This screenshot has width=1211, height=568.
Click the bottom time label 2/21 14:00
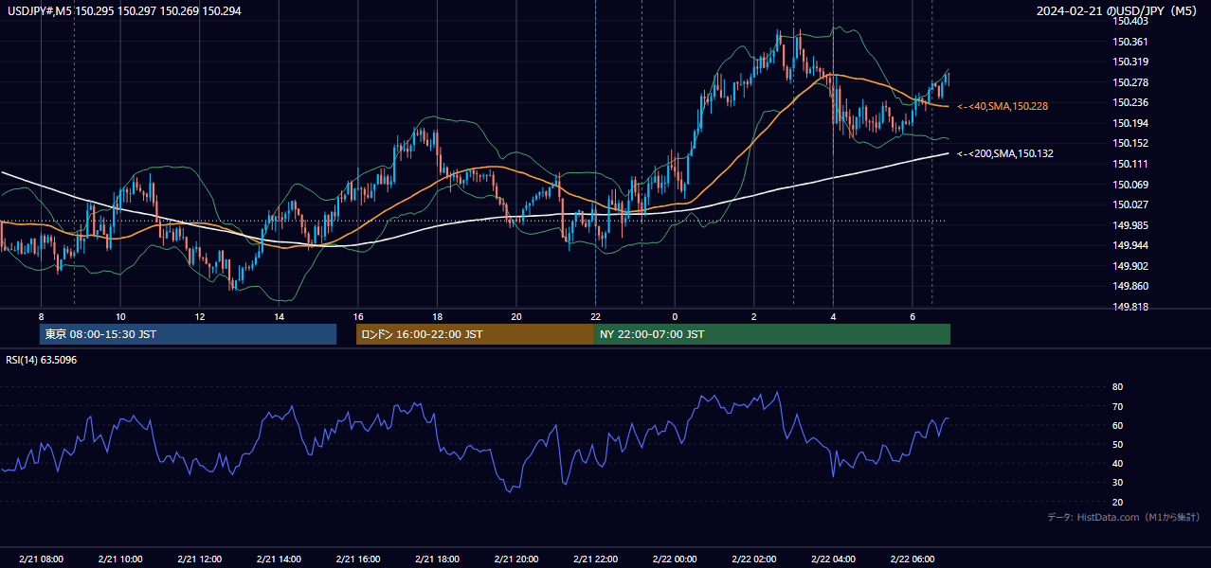(279, 559)
